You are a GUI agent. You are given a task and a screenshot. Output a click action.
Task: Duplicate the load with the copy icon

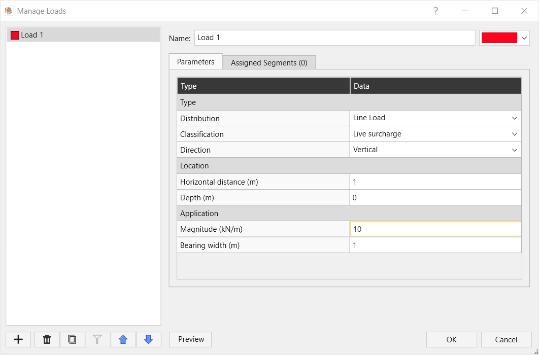tap(72, 340)
